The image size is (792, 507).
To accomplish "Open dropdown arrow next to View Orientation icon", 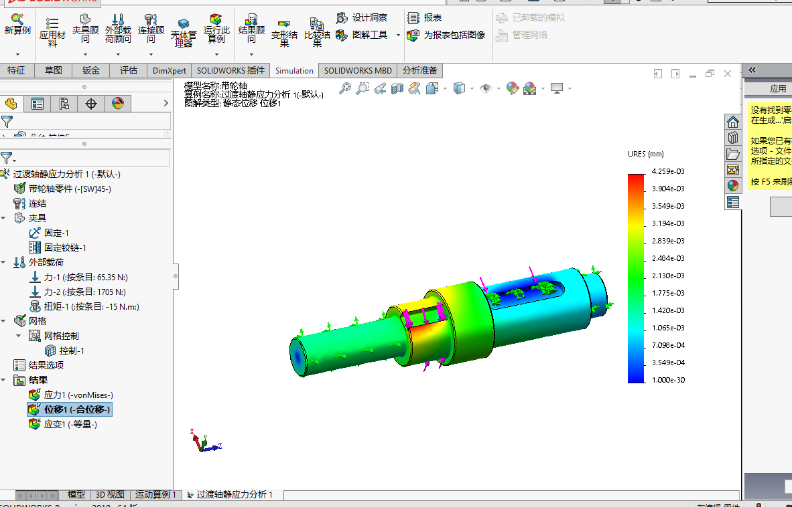I will pos(444,89).
